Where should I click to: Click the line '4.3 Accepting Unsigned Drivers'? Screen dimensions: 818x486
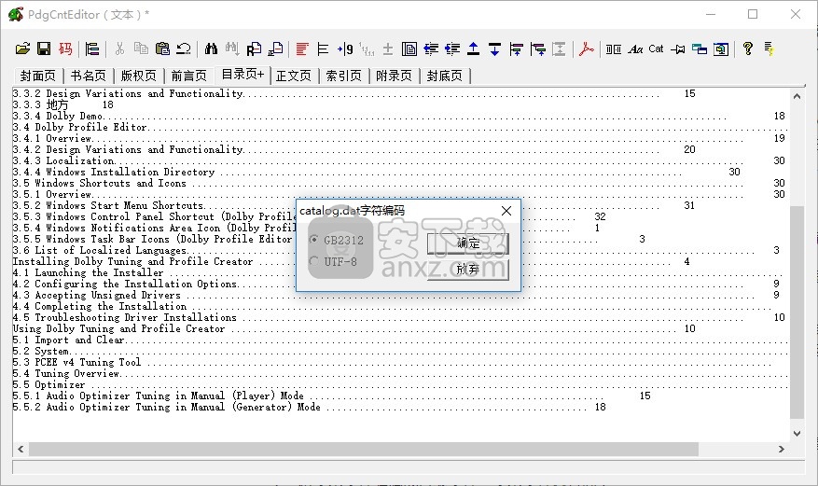click(96, 295)
